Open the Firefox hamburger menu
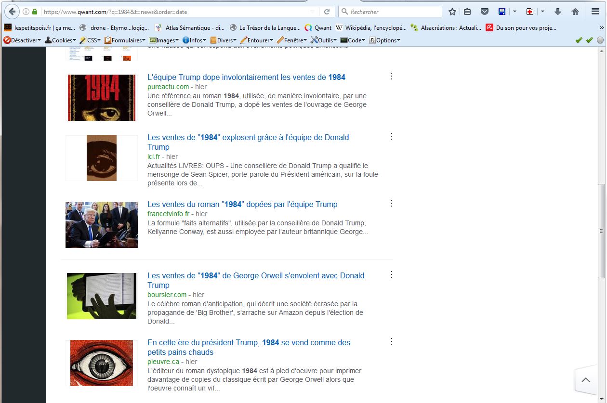Viewport: 607px width, 403px height. pyautogui.click(x=595, y=12)
